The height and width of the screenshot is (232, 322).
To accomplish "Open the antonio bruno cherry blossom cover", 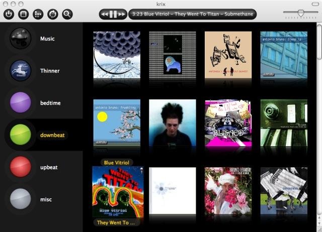I will (117, 123).
